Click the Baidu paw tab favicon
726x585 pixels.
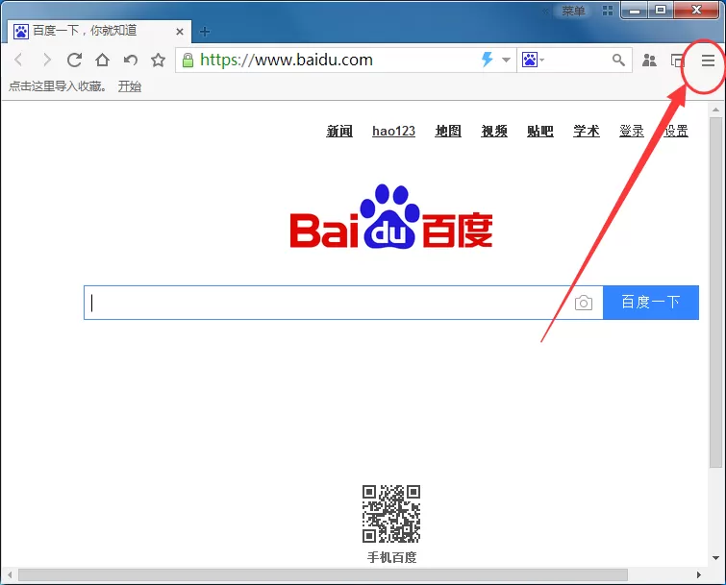(21, 32)
